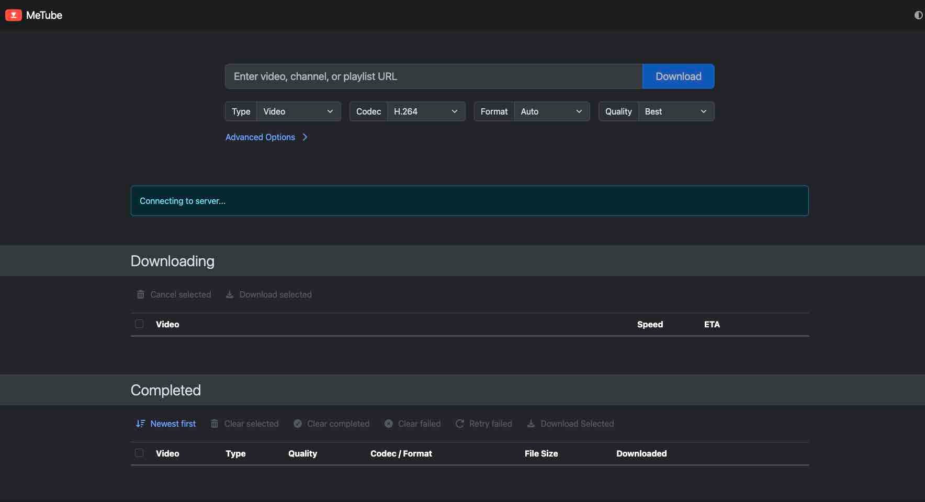The image size is (925, 502).
Task: Focus the video URL input field
Action: point(433,76)
